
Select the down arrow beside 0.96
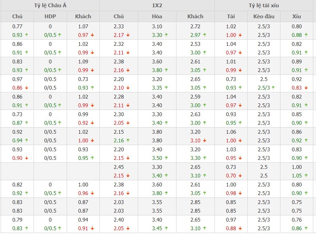[93, 193]
